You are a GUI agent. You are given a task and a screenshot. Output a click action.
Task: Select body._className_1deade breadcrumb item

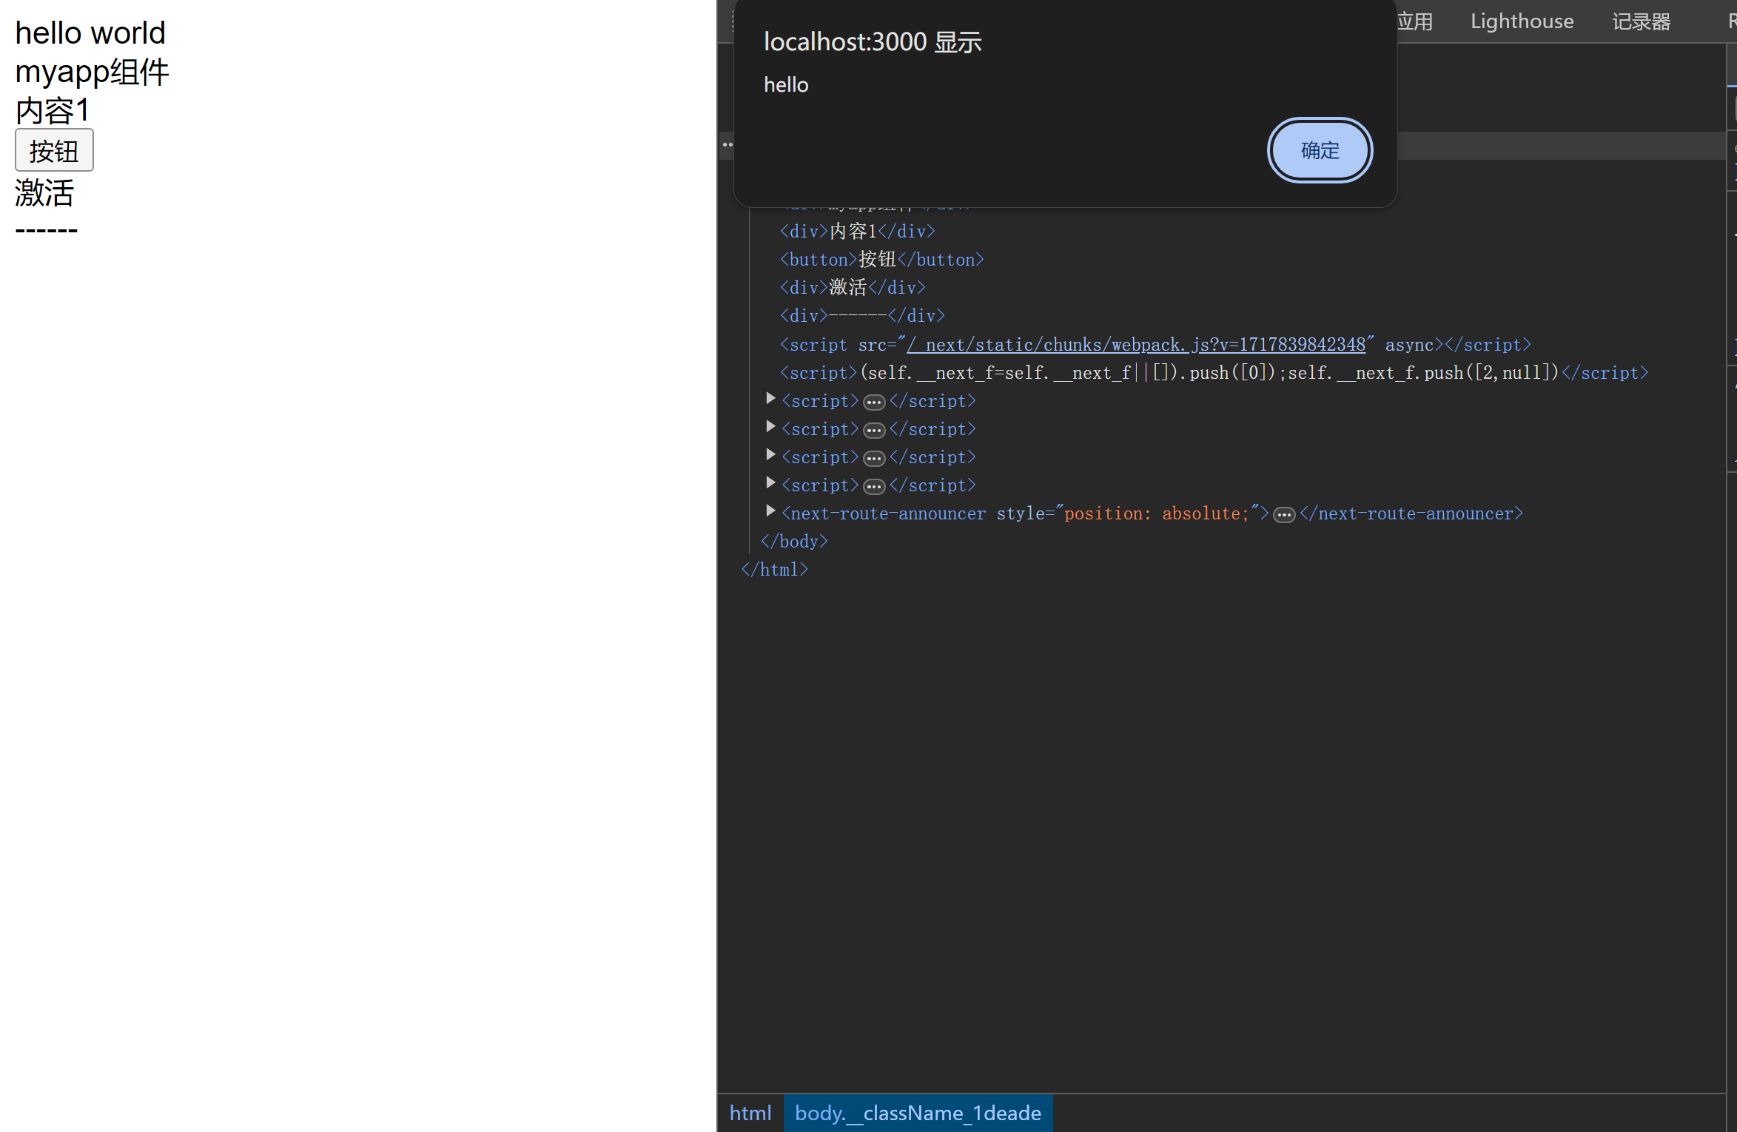point(918,1113)
